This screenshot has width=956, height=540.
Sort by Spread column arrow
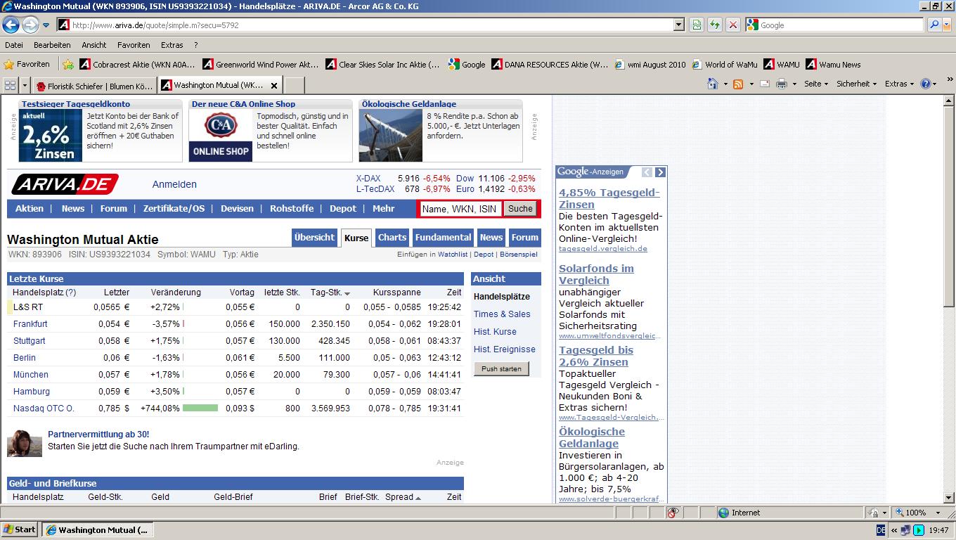[x=418, y=498]
